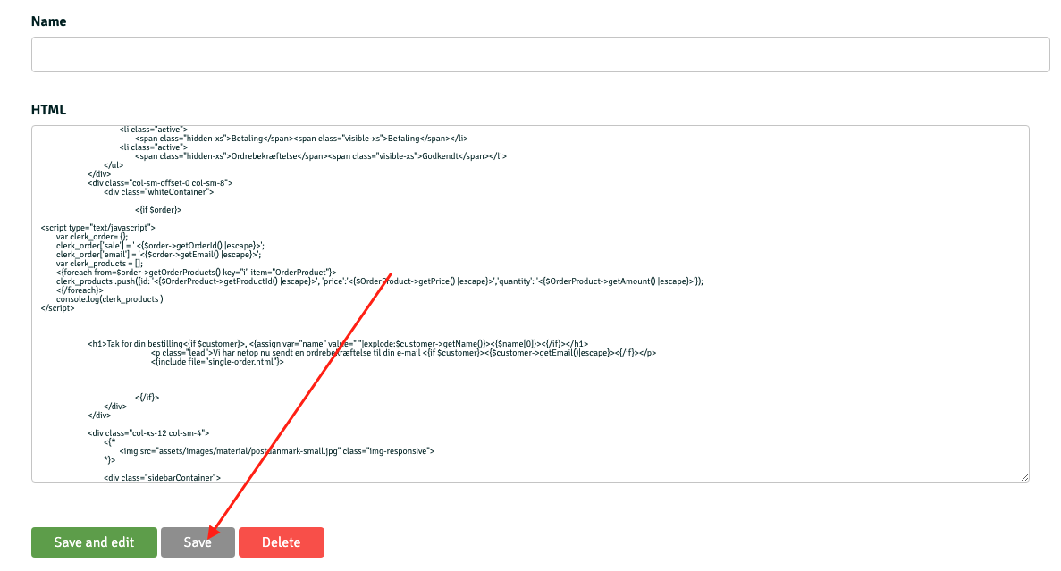Click the clerk_order['sale'] code line
The width and height of the screenshot is (1061, 571).
pos(160,246)
